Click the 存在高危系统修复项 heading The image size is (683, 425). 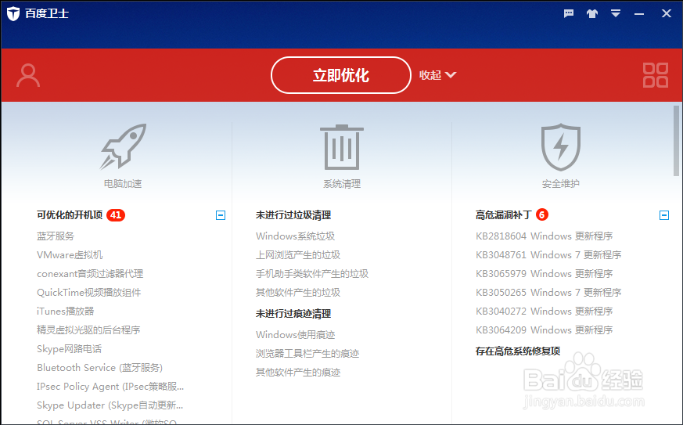[518, 351]
